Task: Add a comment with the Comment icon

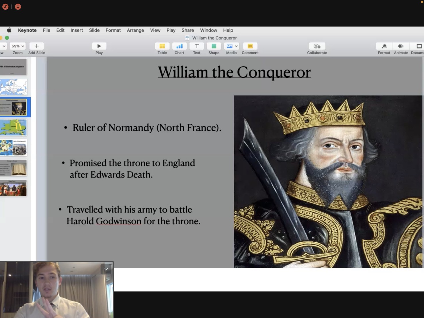Action: pos(250,46)
